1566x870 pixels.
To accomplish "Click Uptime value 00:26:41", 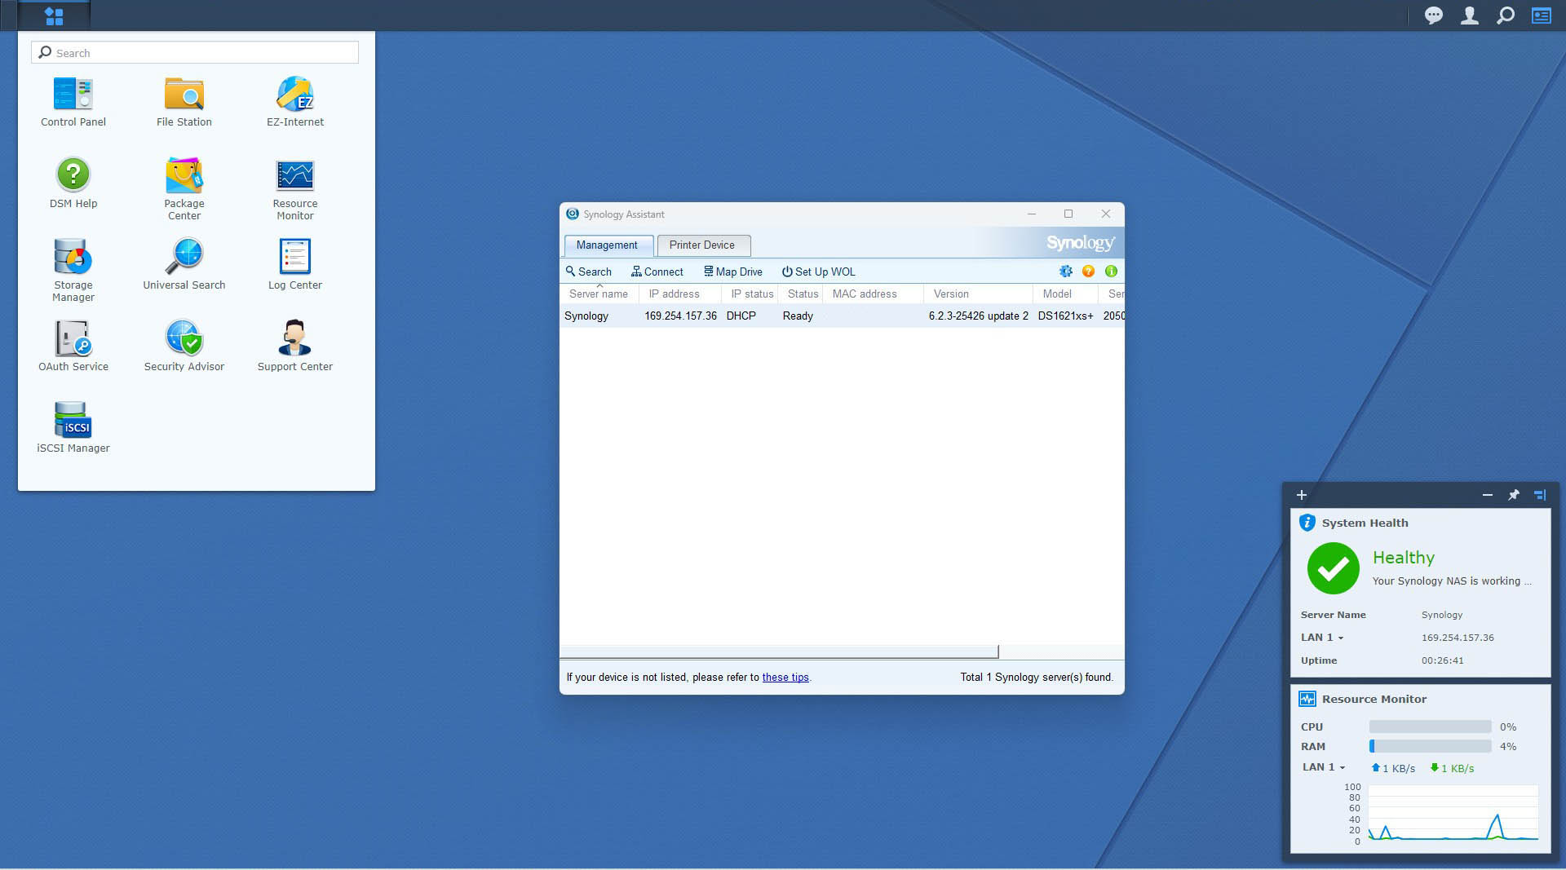I will pyautogui.click(x=1442, y=660).
